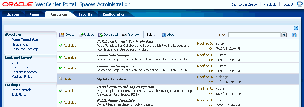This screenshot has height=107, width=304.
Task: Open Navigations in the sidebar
Action: point(20,44)
